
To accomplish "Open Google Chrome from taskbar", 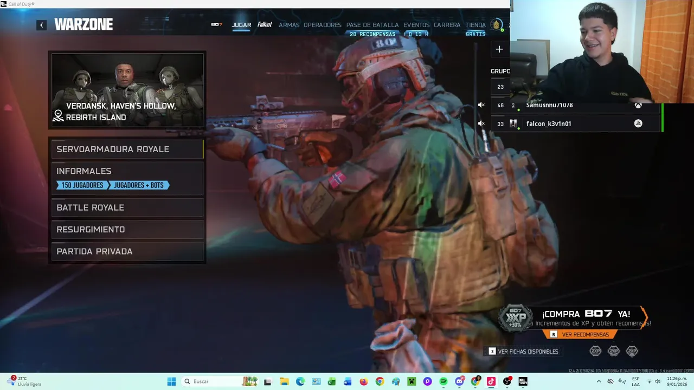I will (380, 381).
